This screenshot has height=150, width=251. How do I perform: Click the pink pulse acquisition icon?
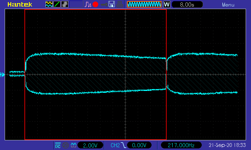pyautogui.click(x=88, y=4)
